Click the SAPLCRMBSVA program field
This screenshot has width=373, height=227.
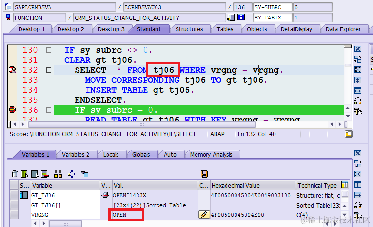coord(65,7)
